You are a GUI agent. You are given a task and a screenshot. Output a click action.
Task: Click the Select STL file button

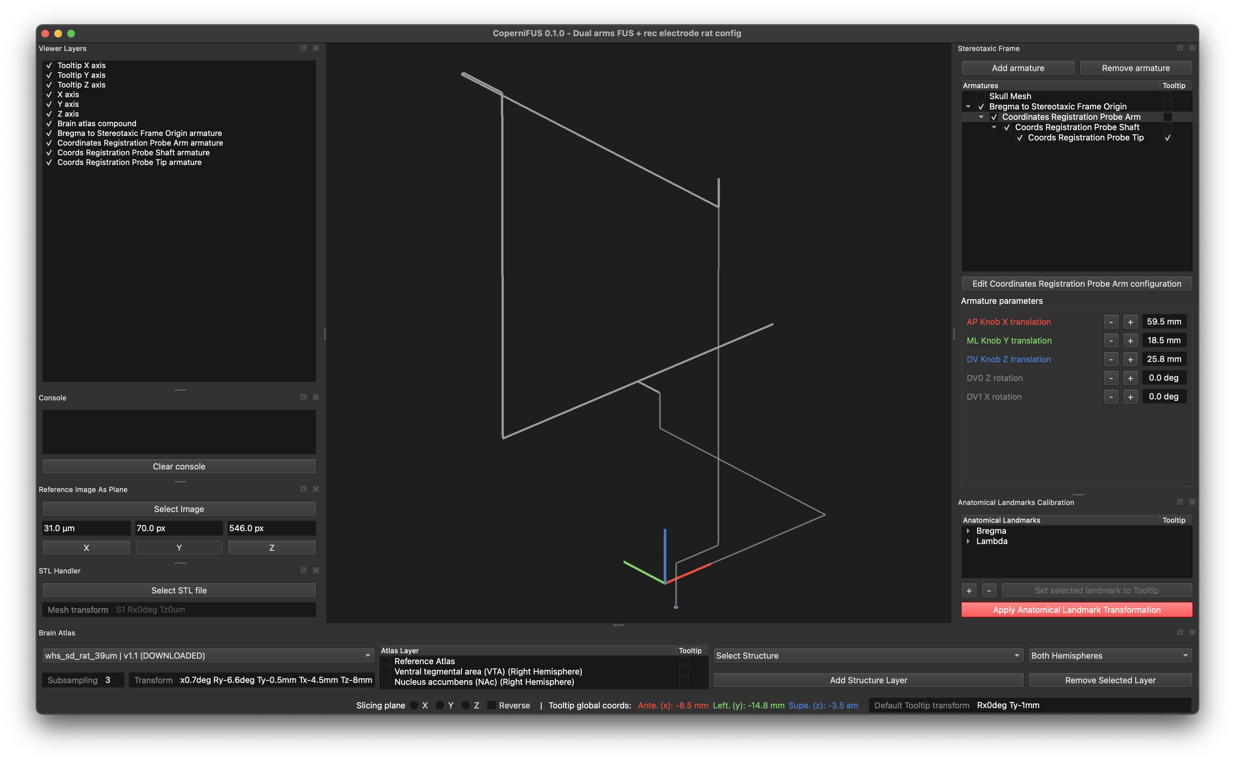tap(179, 590)
